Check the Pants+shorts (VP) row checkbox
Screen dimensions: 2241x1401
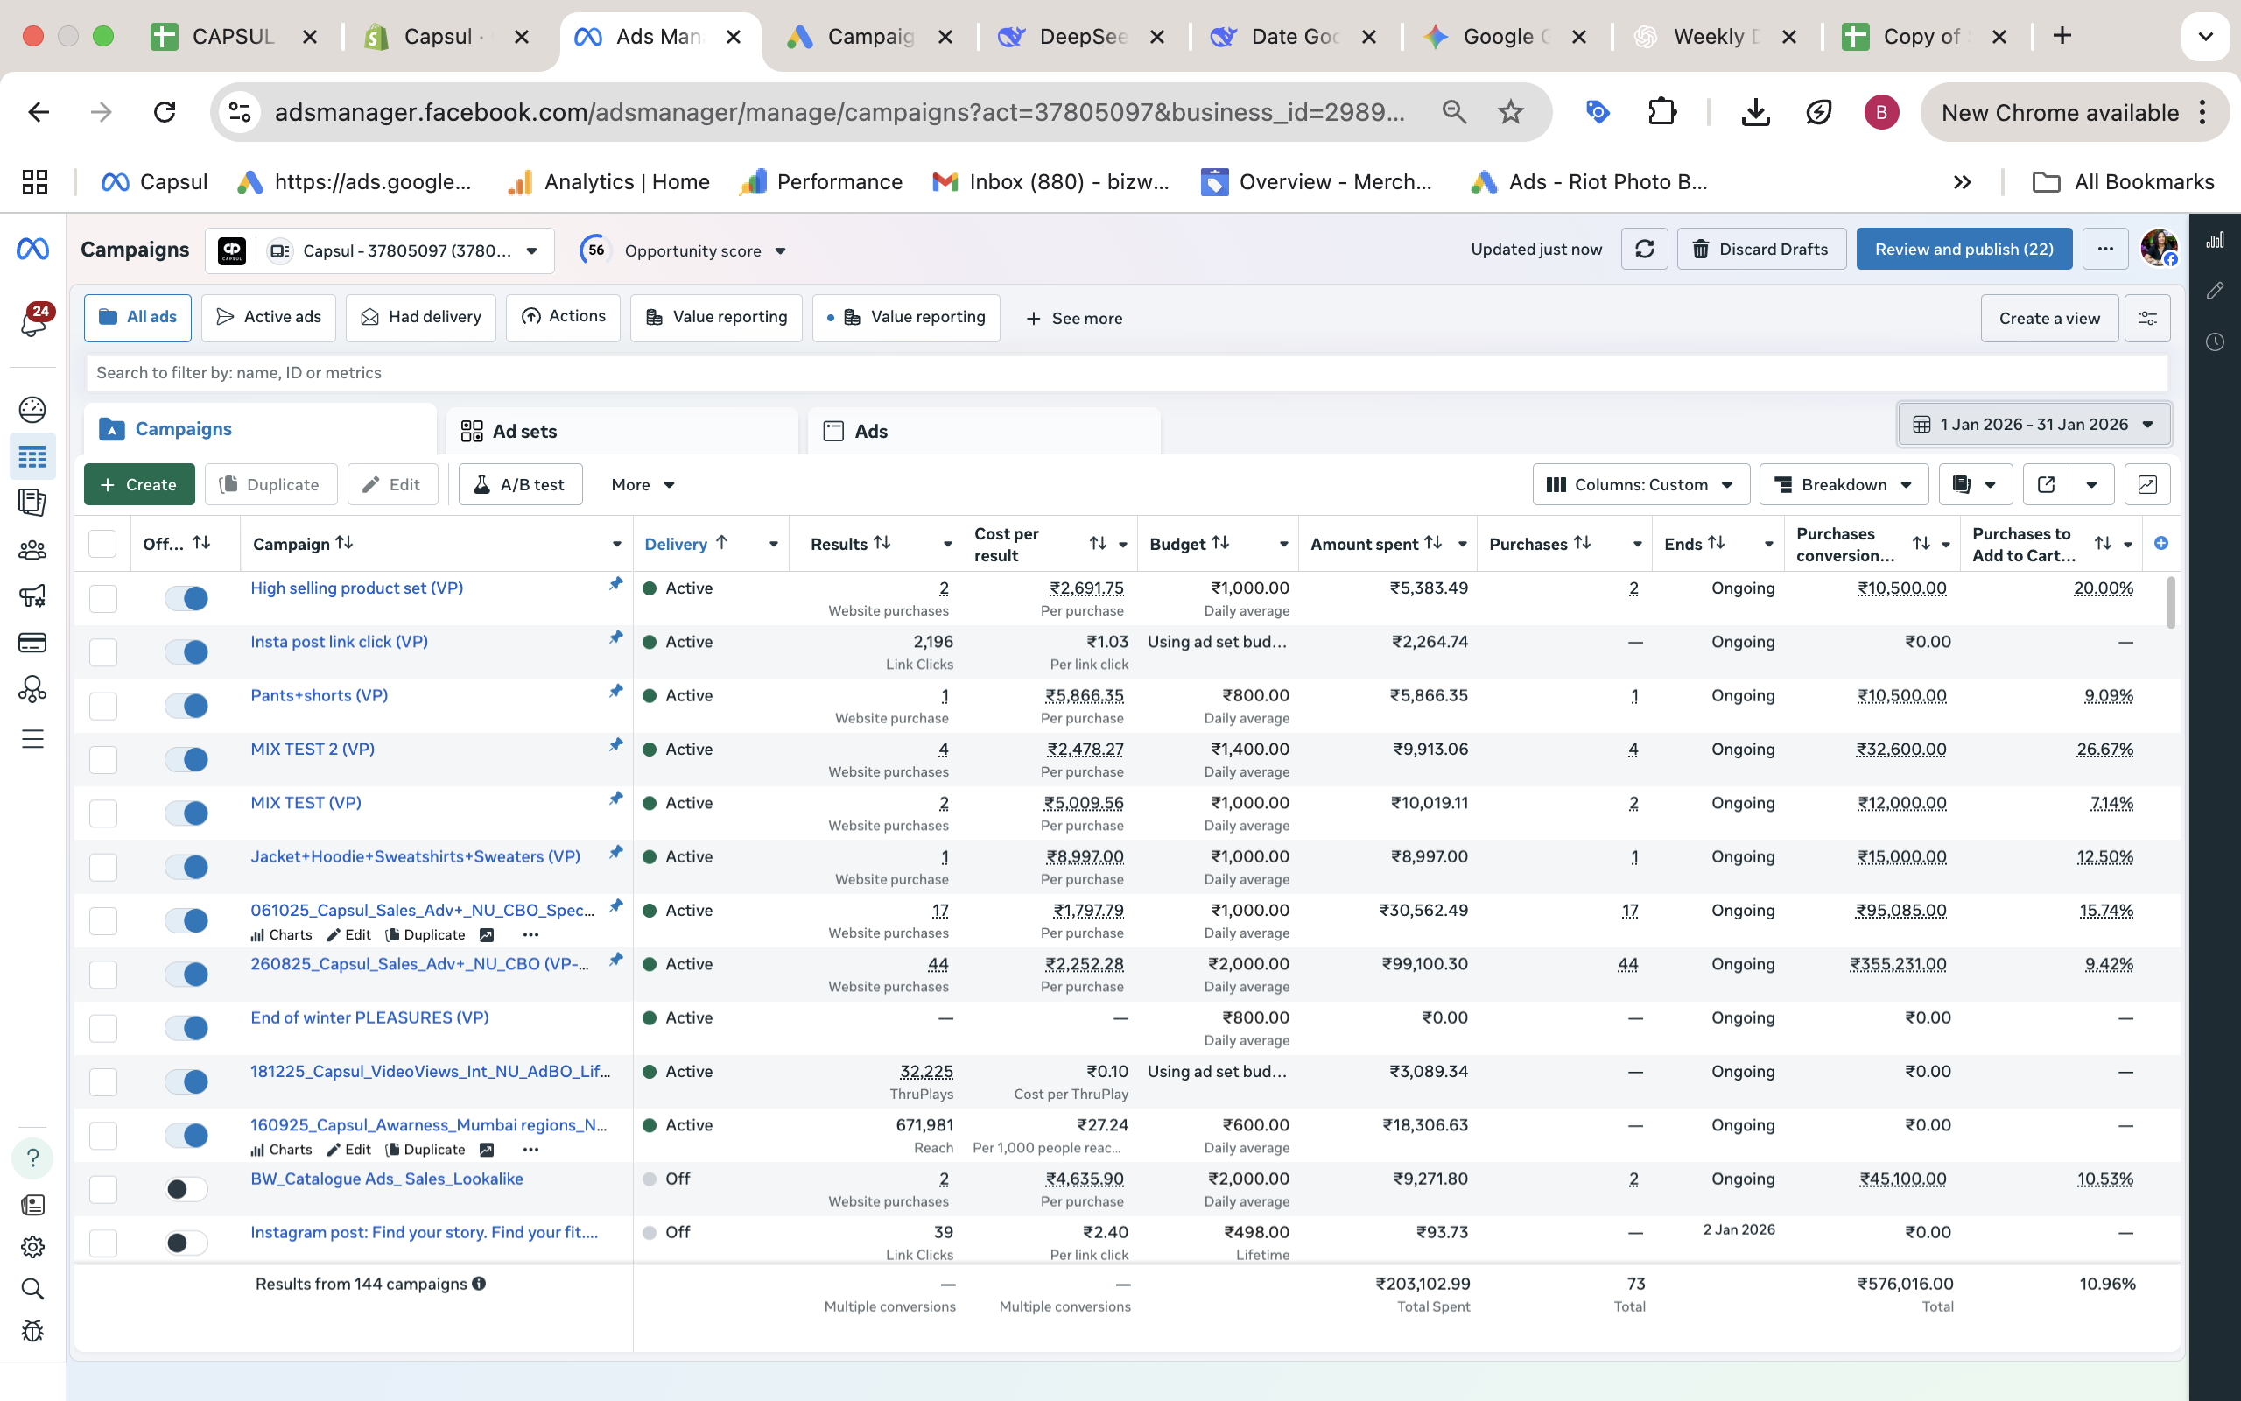(x=102, y=706)
